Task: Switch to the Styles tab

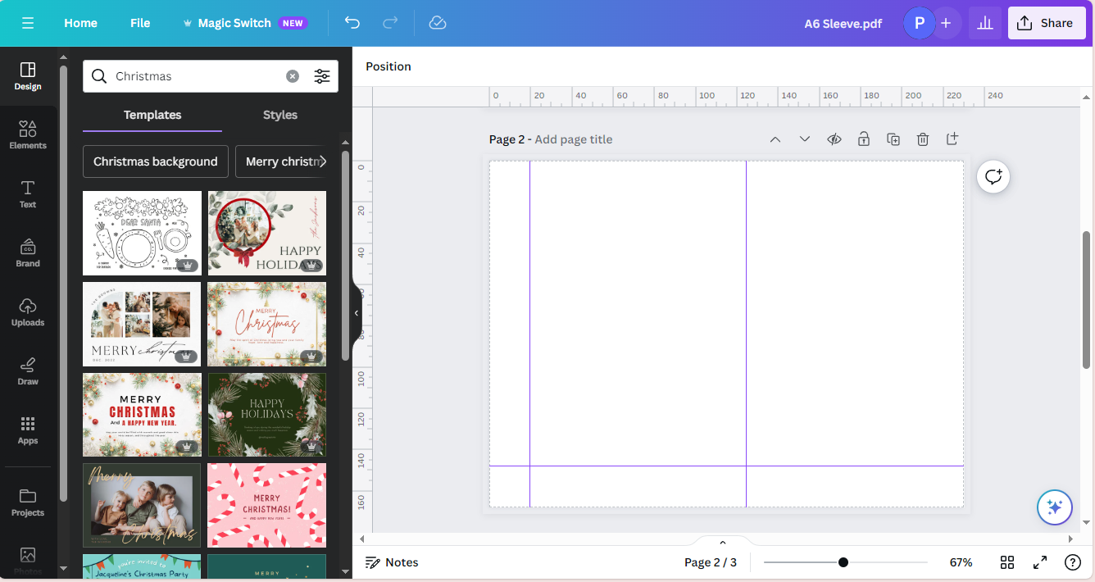Action: [x=280, y=115]
